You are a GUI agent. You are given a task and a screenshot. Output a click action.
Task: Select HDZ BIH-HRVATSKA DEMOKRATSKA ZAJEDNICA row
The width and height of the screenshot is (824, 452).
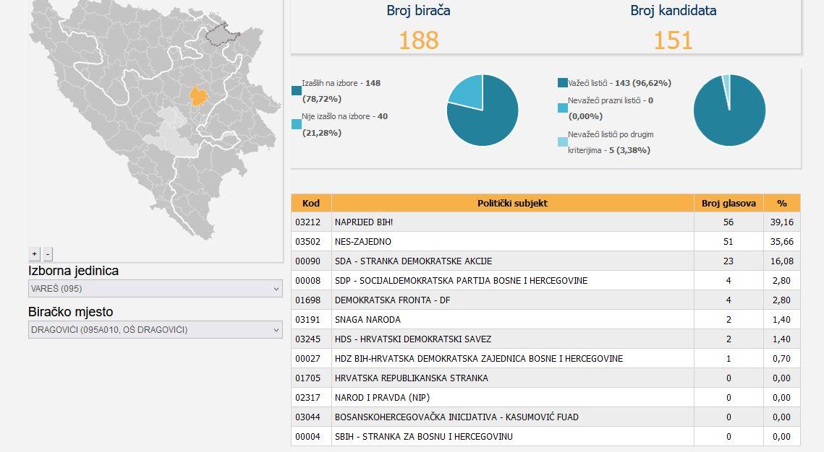[x=545, y=359]
